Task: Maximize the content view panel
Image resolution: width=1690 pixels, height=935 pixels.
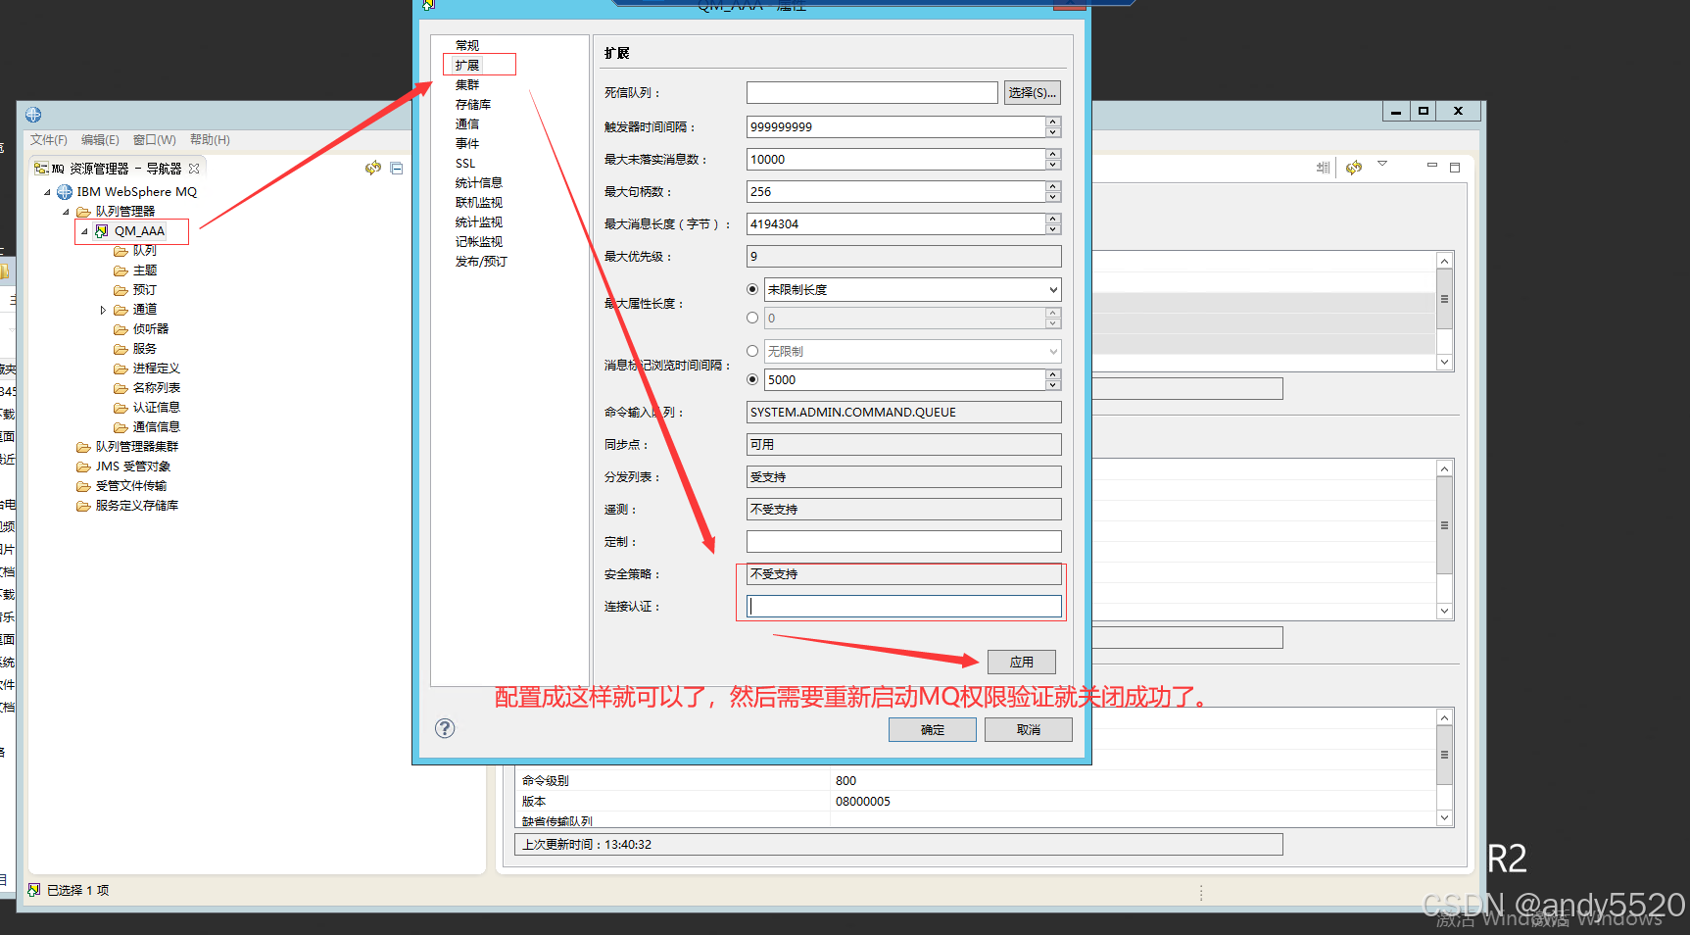Action: (1455, 168)
